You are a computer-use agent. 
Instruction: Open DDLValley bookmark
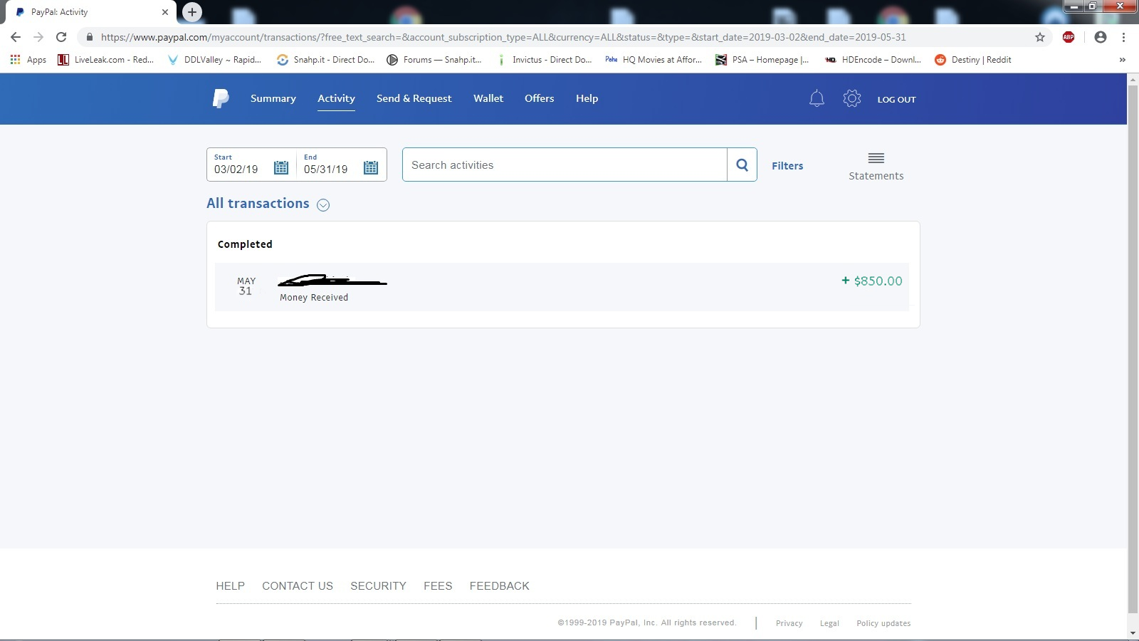point(214,60)
